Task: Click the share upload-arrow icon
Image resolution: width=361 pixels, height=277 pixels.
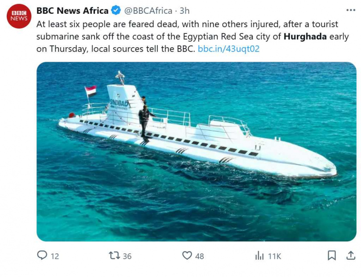Action: tap(350, 255)
